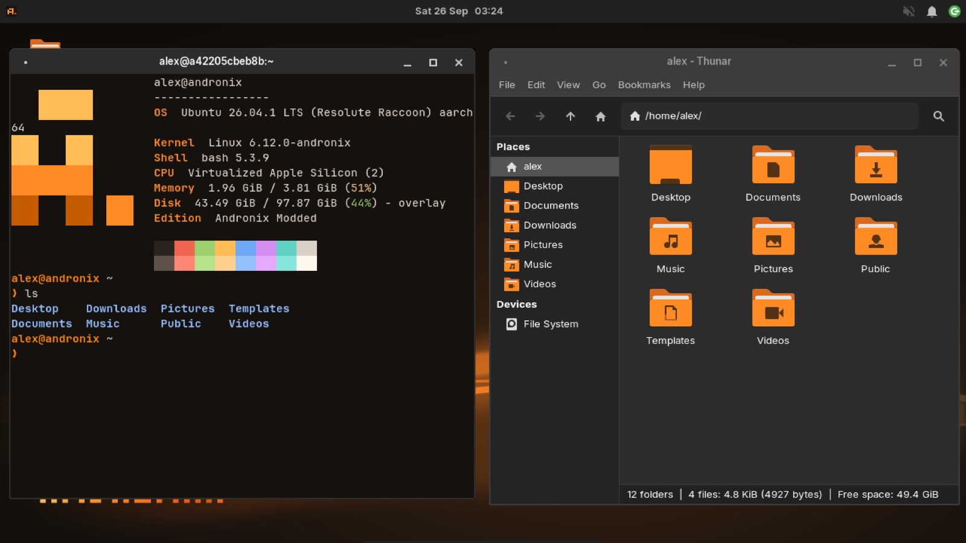Click the Free space: 49.4 GiB status text
The image size is (966, 543).
(888, 495)
